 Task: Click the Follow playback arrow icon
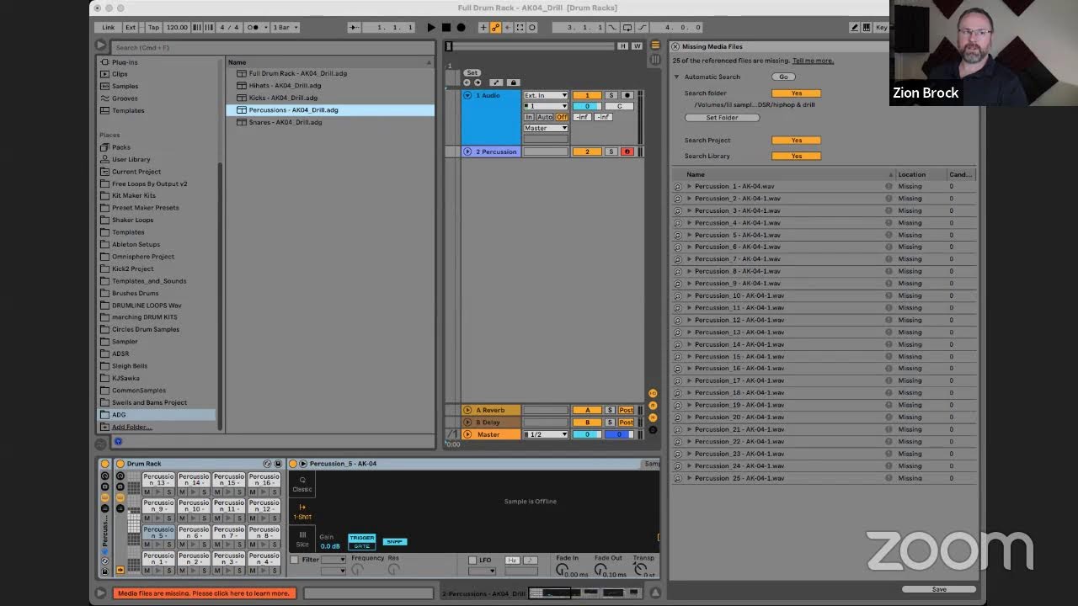pyautogui.click(x=354, y=27)
